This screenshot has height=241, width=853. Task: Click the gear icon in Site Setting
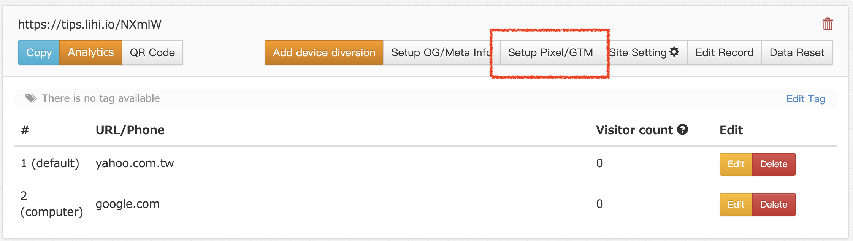[x=674, y=52]
